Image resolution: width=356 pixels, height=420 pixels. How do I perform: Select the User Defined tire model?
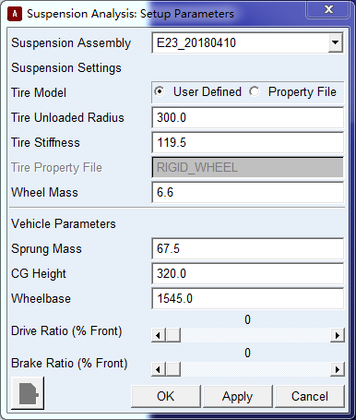click(x=198, y=91)
